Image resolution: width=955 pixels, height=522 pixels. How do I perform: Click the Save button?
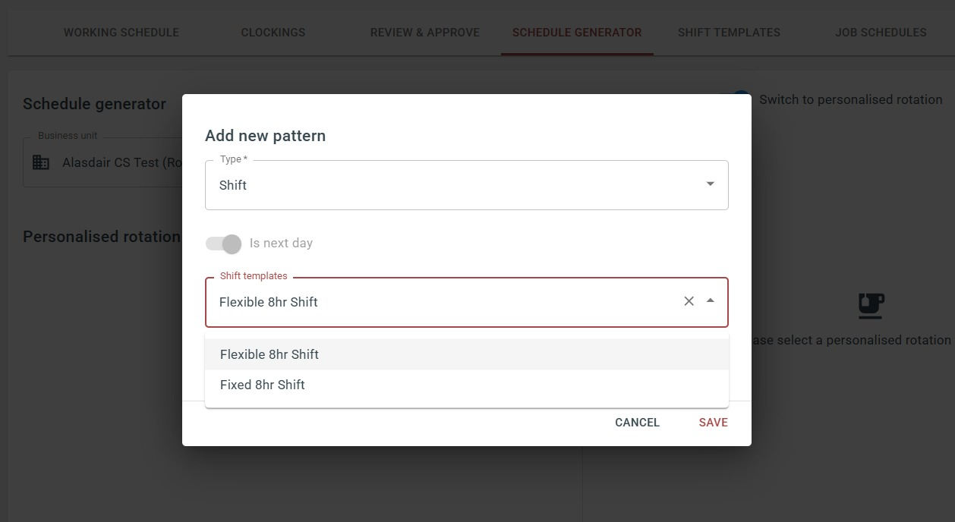coord(713,423)
